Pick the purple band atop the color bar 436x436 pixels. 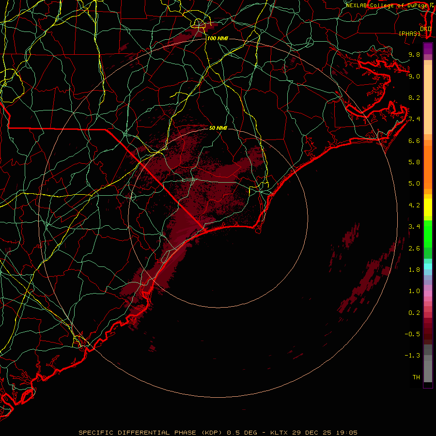click(428, 48)
